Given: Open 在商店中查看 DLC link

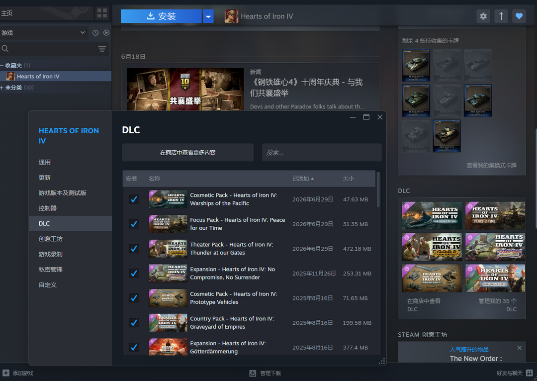Looking at the screenshot, I should coord(424,305).
